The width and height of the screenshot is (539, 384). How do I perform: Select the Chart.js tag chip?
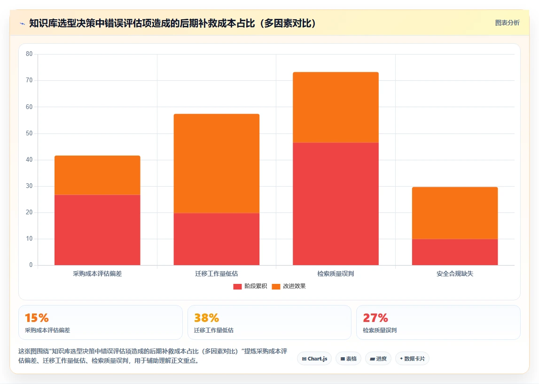[x=314, y=359]
